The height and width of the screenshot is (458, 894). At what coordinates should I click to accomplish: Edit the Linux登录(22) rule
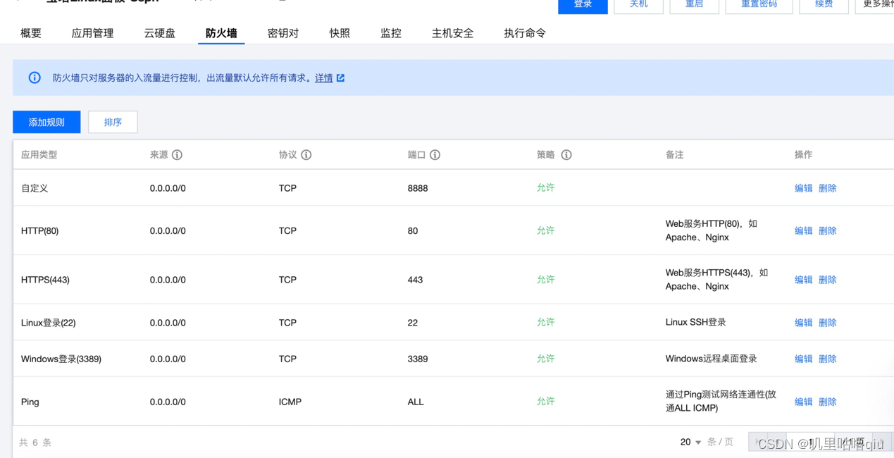pyautogui.click(x=804, y=323)
